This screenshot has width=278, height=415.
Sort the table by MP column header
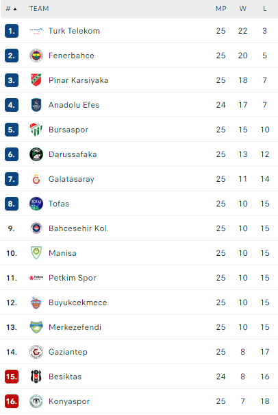click(221, 9)
